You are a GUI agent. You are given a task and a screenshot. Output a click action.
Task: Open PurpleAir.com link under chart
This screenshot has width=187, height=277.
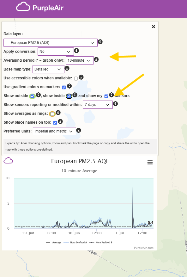(144, 248)
